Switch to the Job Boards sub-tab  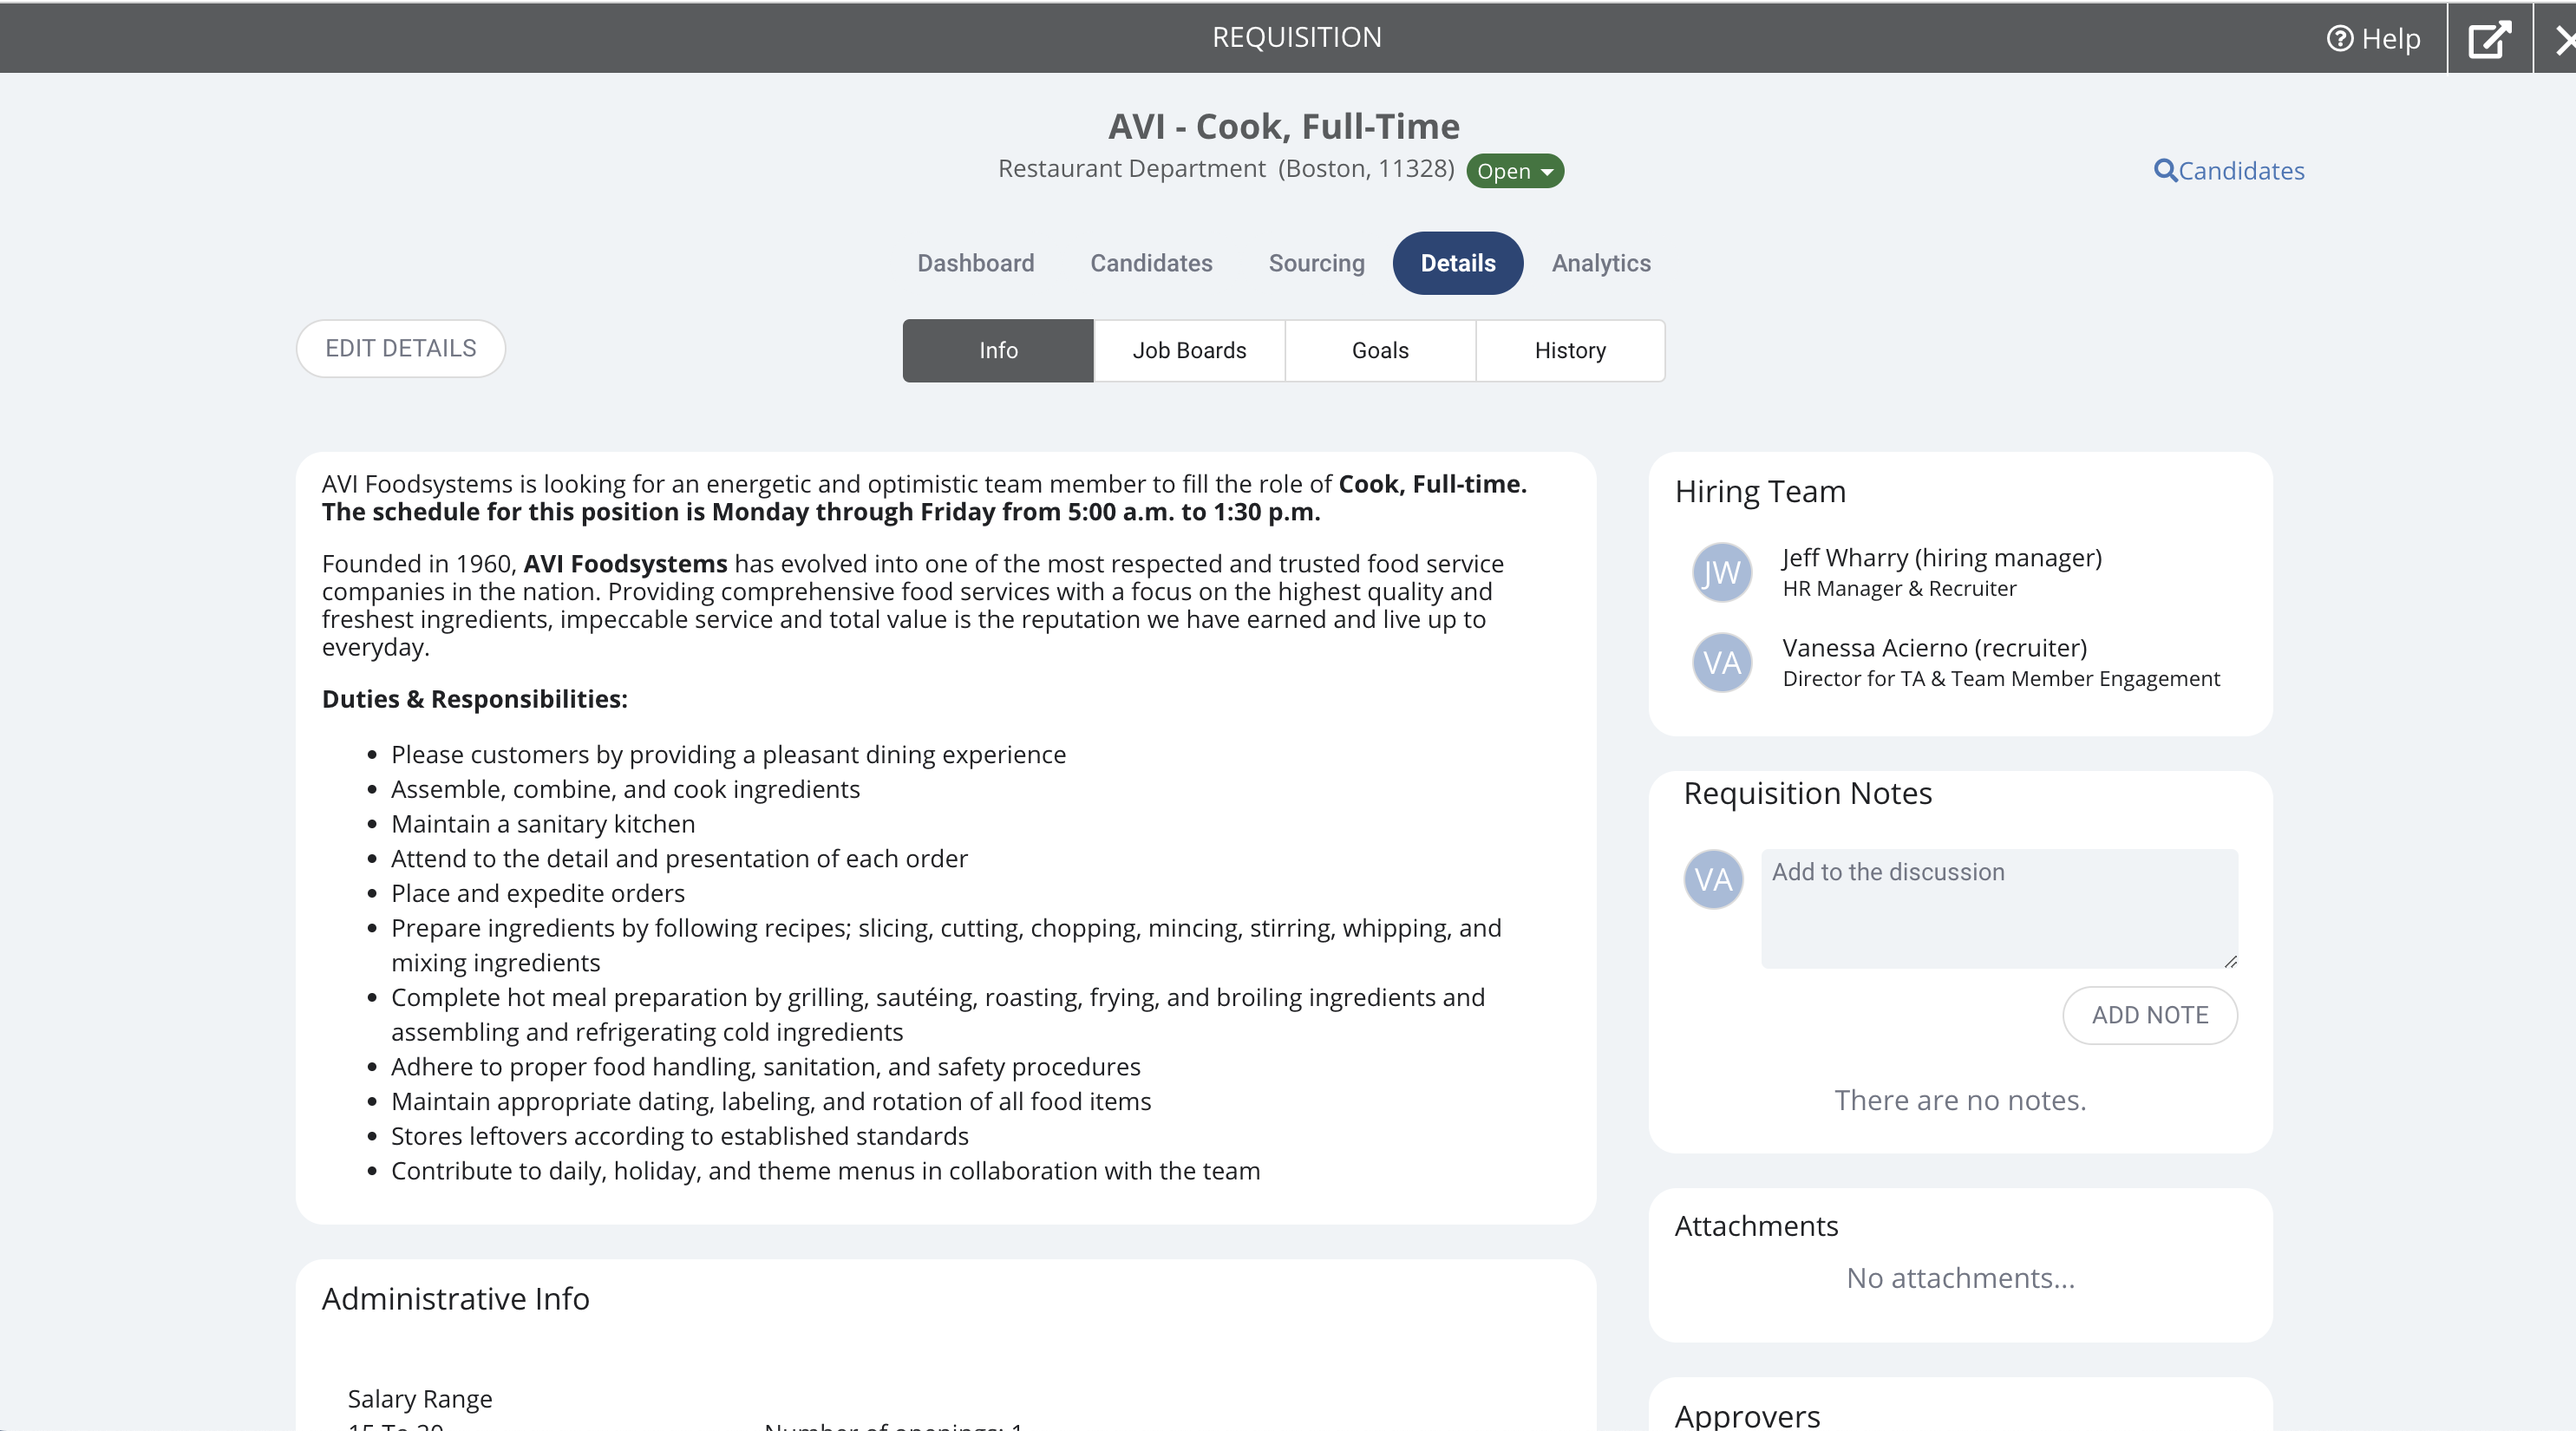pos(1189,350)
